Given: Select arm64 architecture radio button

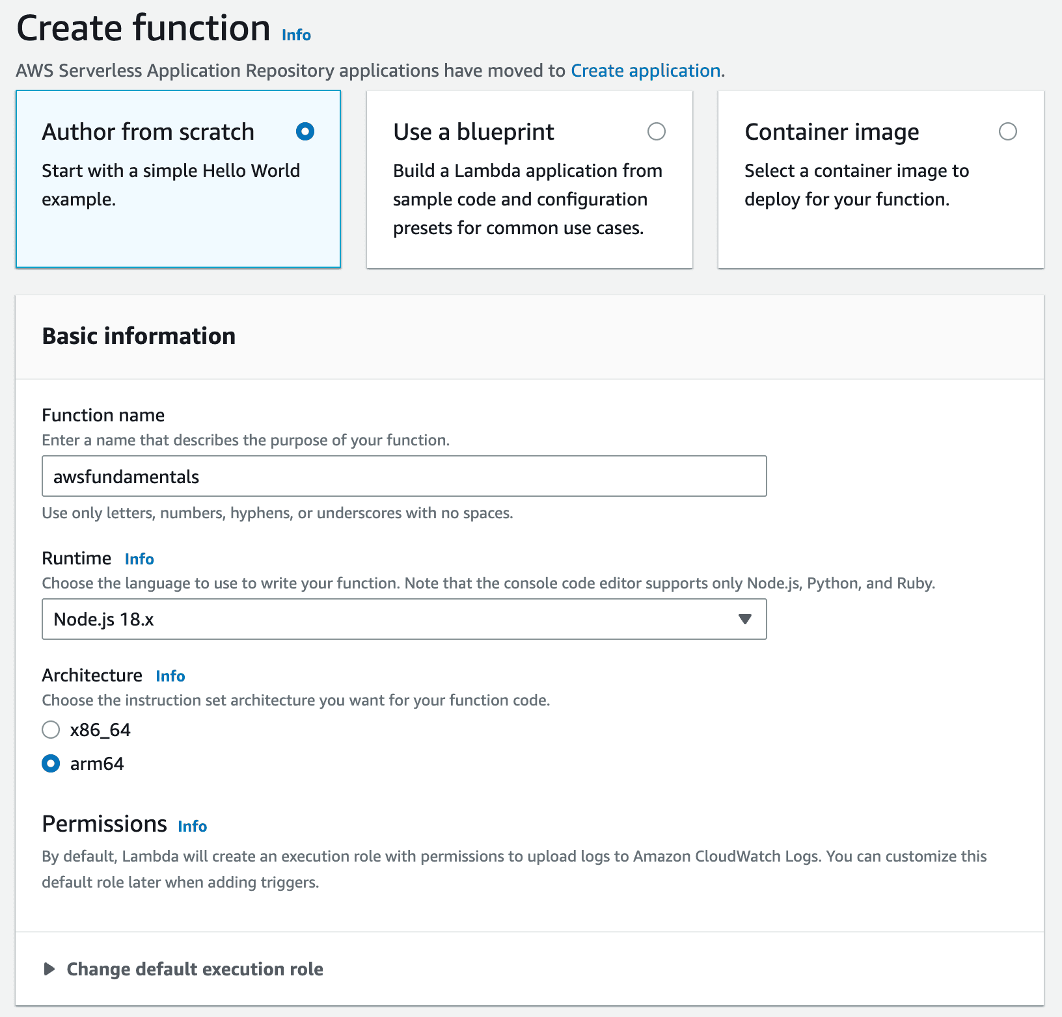Looking at the screenshot, I should 51,763.
